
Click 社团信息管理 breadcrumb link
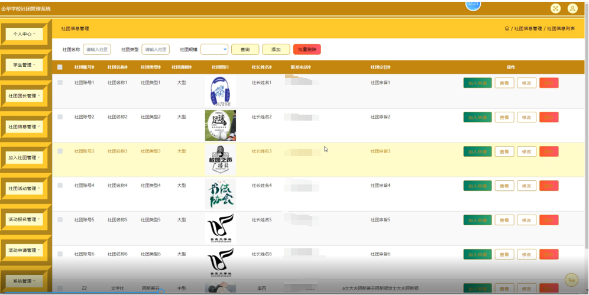527,28
